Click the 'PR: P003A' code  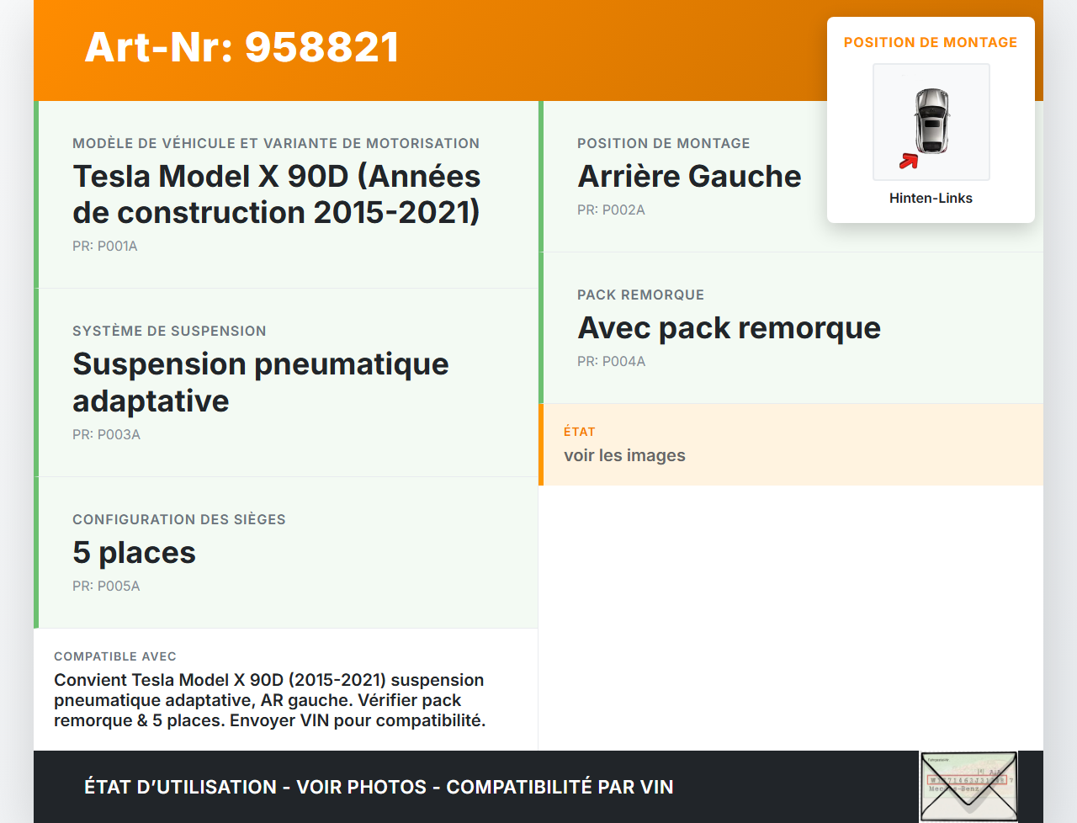(x=106, y=434)
